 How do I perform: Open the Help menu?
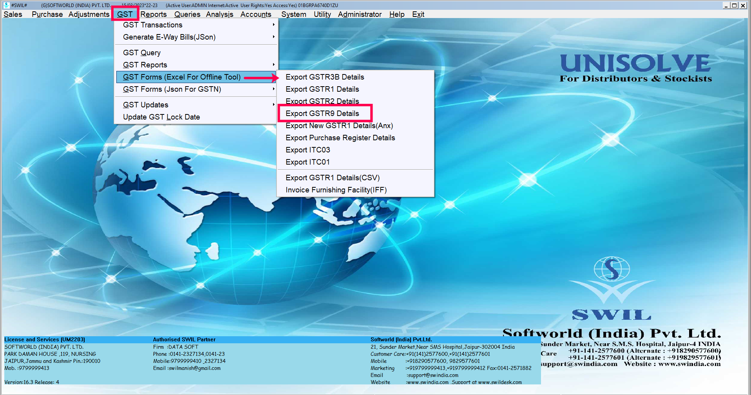397,14
